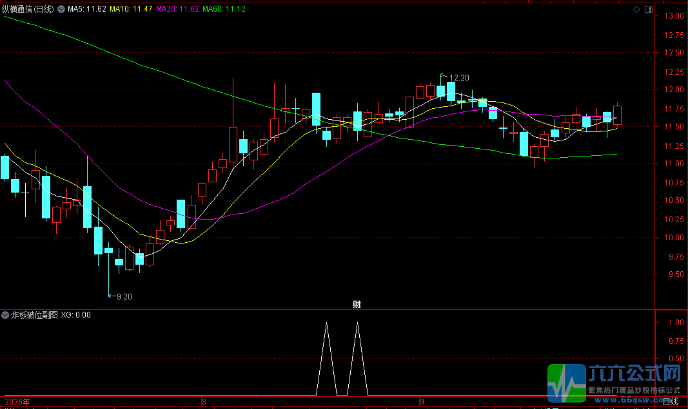Open the 日线 period selector in bottom corner

pyautogui.click(x=670, y=401)
